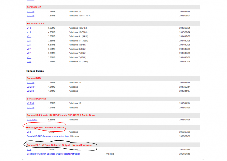Download V2.1 driver for Windows XP (32bit)
This screenshot has width=227, height=161.
click(29, 62)
